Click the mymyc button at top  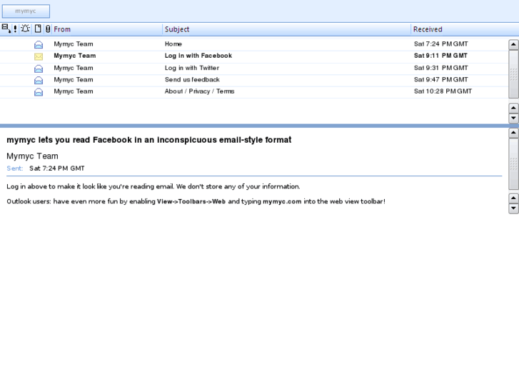pos(26,11)
